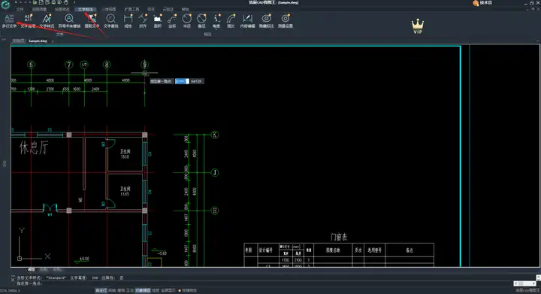Click the grid axis bubble numbered 8
The image size is (541, 294).
coord(107,65)
